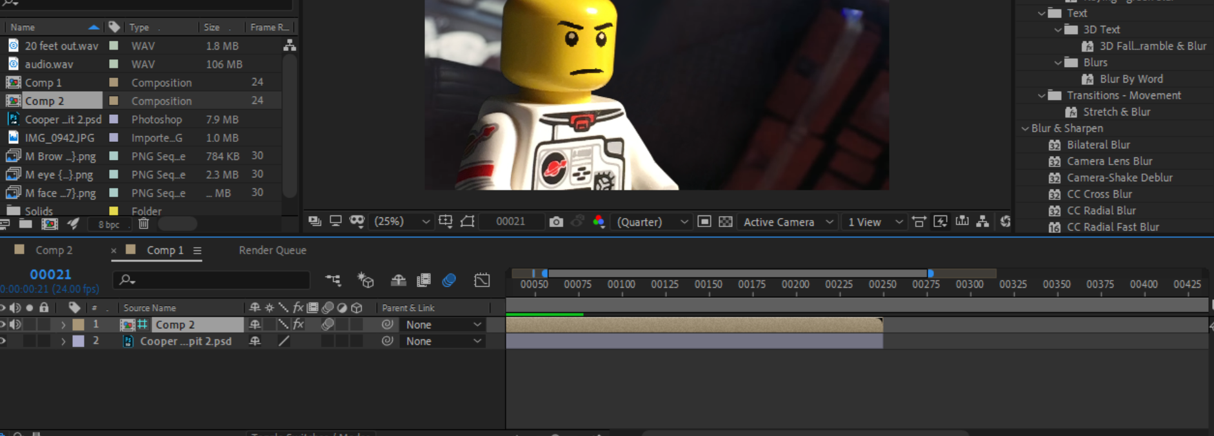The width and height of the screenshot is (1214, 436).
Task: Click the Primary Viewer monitor icon
Action: click(335, 221)
